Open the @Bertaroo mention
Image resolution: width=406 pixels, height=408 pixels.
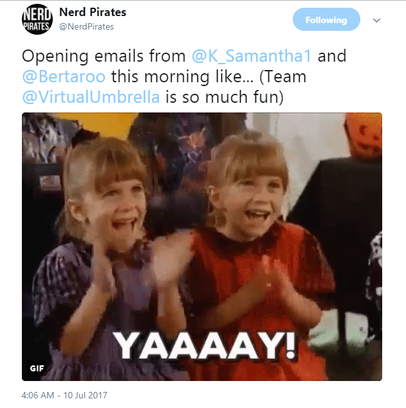click(x=64, y=76)
